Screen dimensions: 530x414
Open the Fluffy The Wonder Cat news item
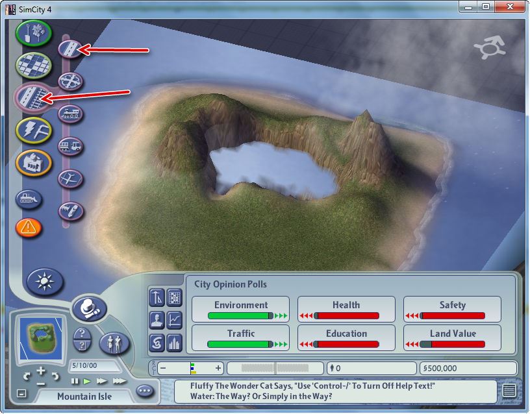coord(312,385)
